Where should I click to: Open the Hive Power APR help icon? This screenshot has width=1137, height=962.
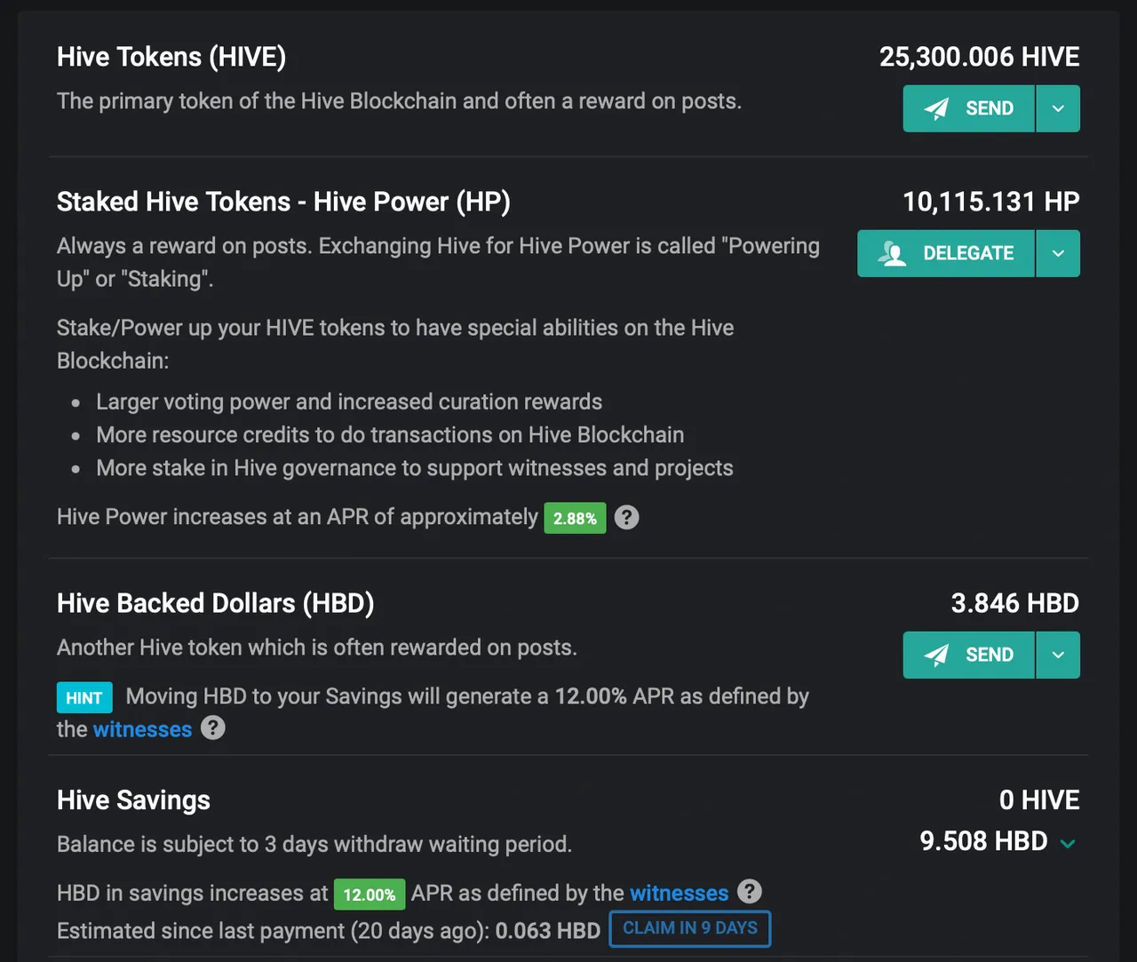click(626, 517)
